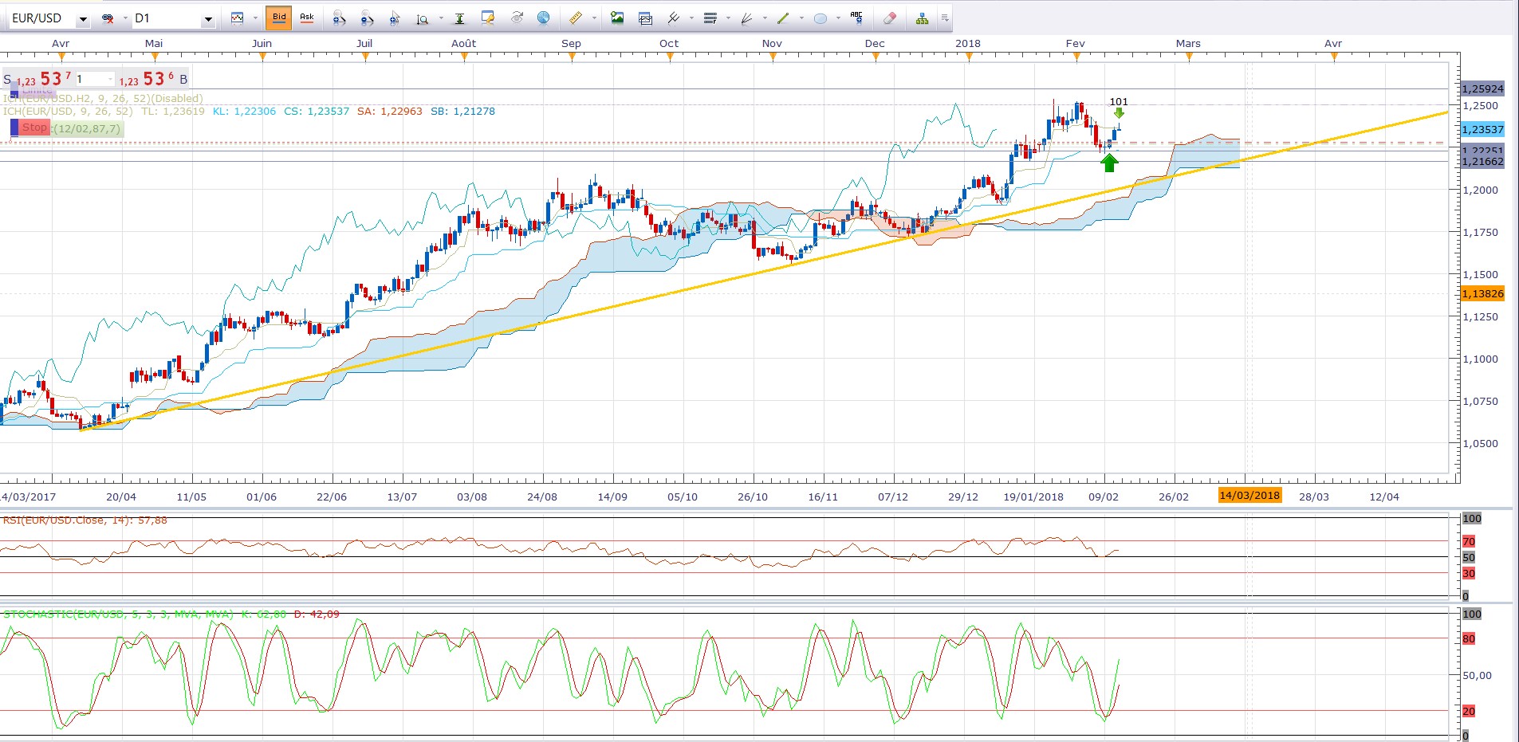Click the green hierarchy tree icon

point(922,18)
